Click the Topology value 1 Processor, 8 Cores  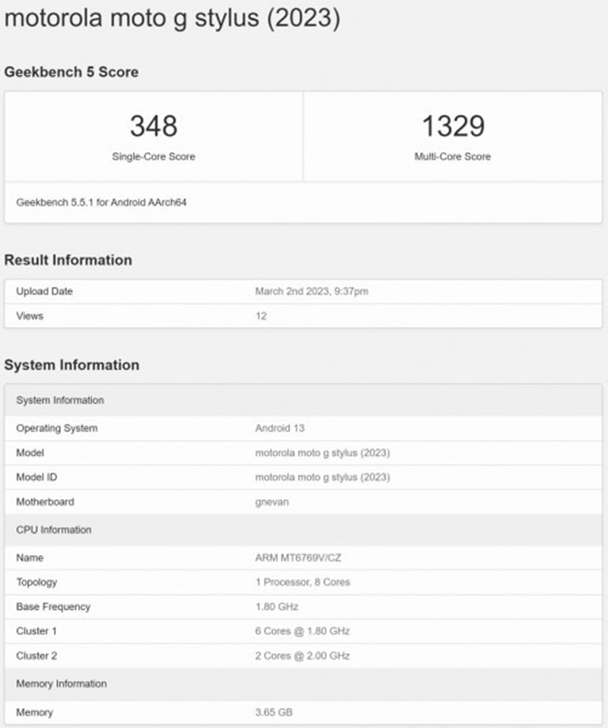point(302,582)
